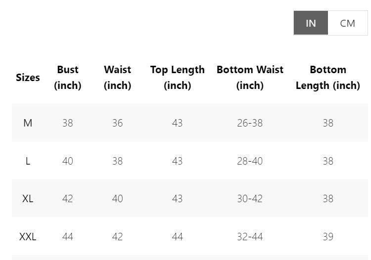Select the Top Length (inch) header
The width and height of the screenshot is (371, 260).
tap(177, 78)
